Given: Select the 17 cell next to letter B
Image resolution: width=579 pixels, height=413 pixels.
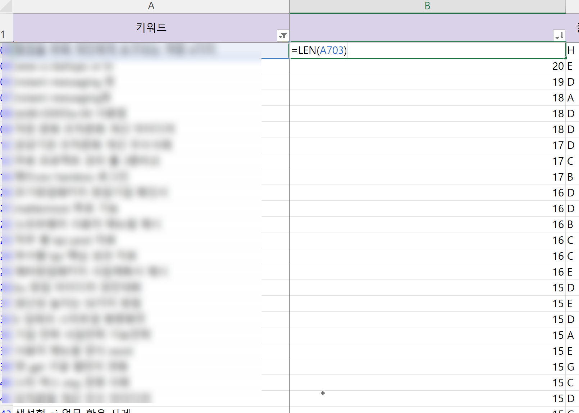Looking at the screenshot, I should coord(427,177).
